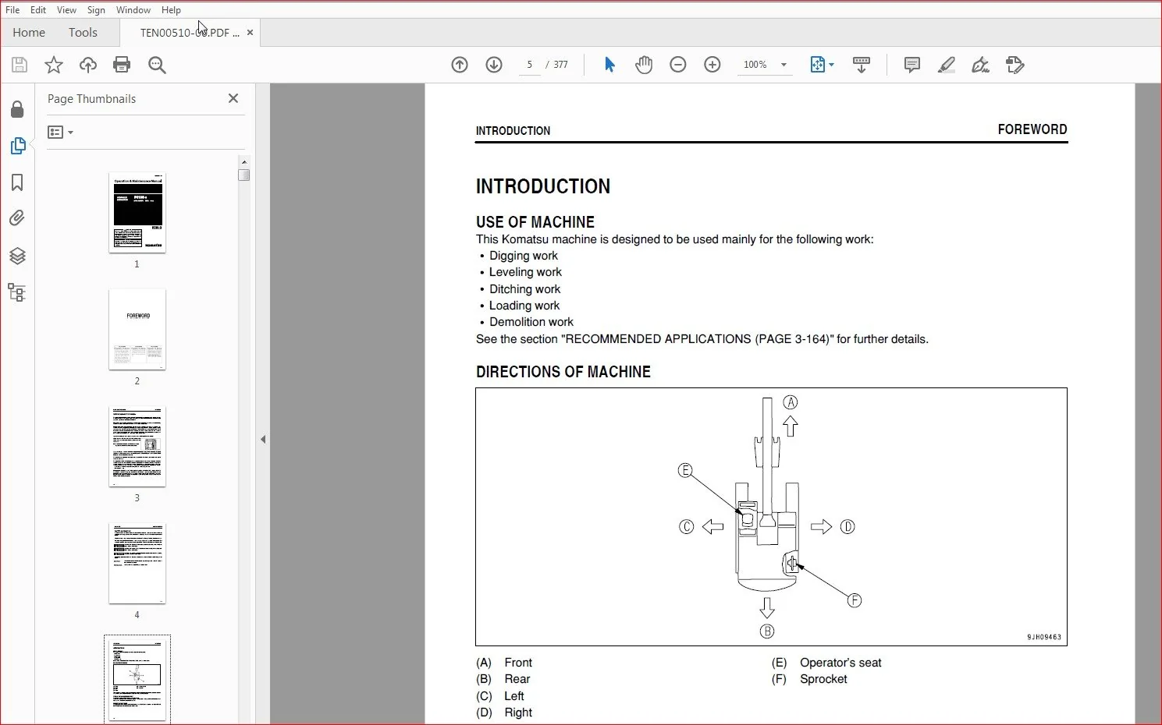This screenshot has height=725, width=1162.
Task: Click the stamp/share tool icon
Action: [x=1015, y=65]
